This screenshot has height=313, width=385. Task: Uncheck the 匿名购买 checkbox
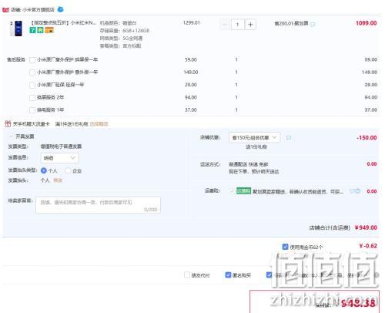[228, 275]
